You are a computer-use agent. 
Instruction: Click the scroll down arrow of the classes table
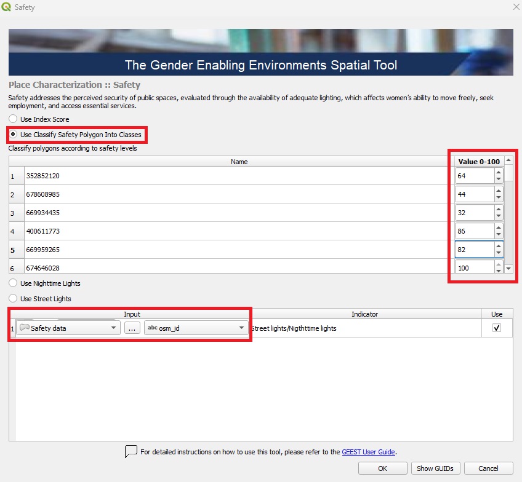pos(508,268)
